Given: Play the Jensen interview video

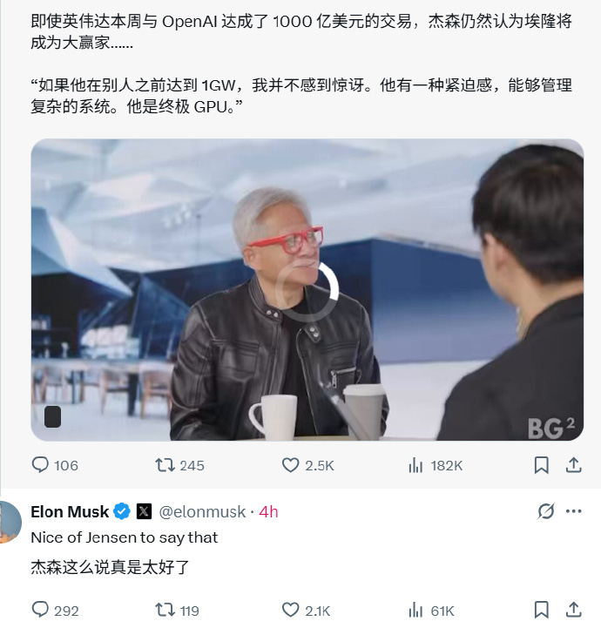Looking at the screenshot, I should click(x=307, y=289).
